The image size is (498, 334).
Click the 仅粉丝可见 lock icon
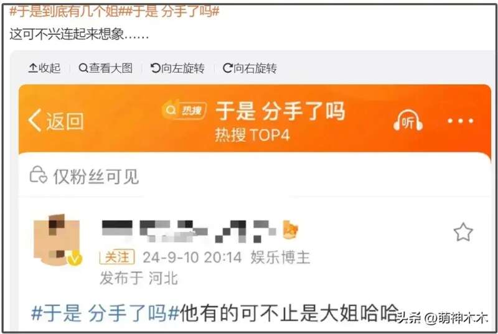(38, 175)
